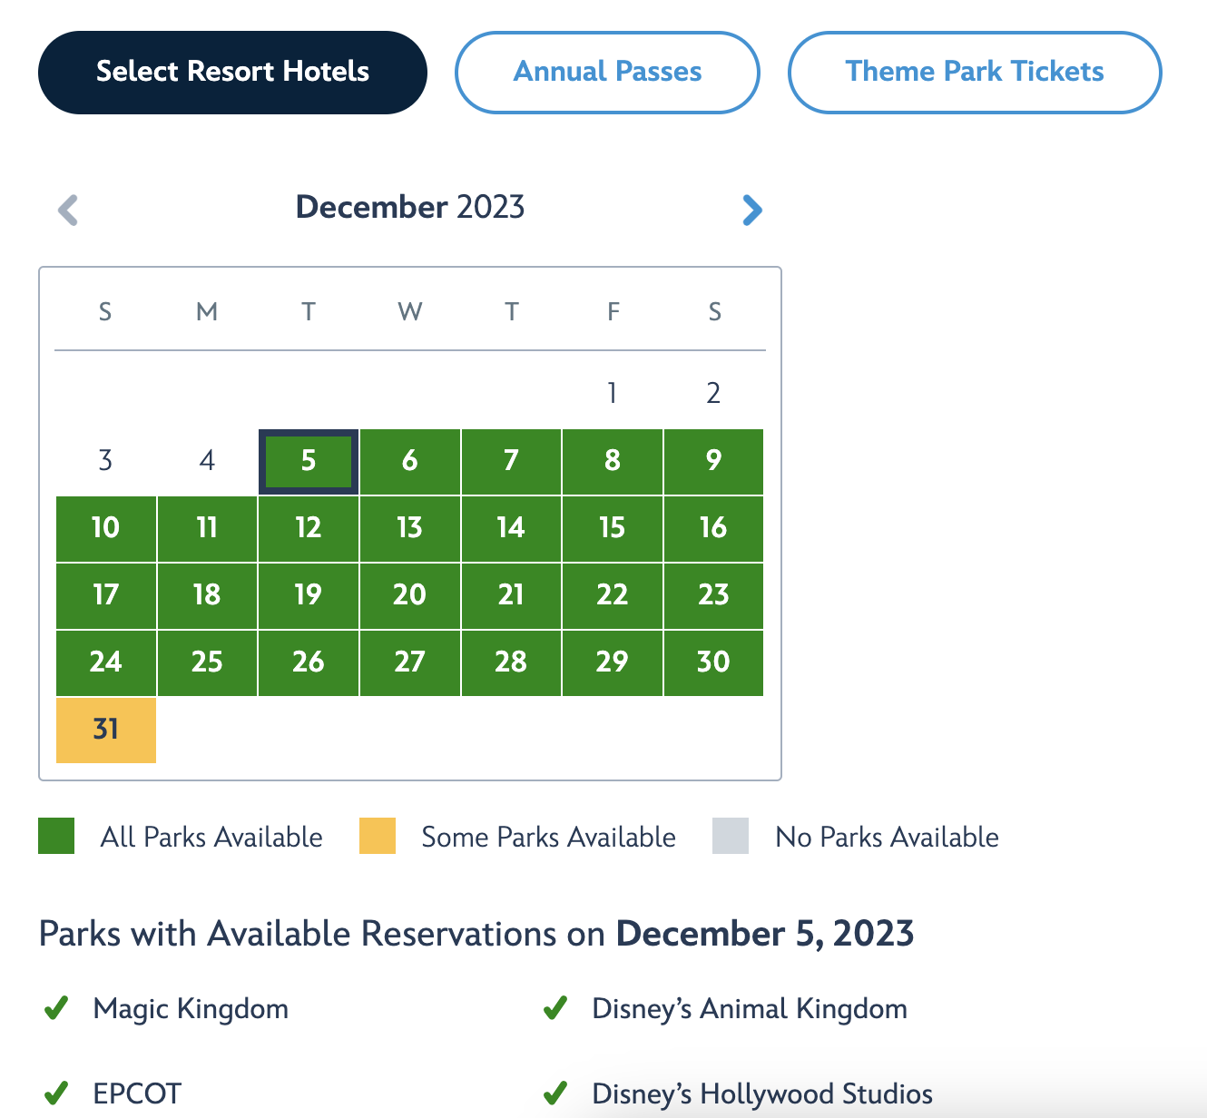Select the Select Resort Hotels tab
Screen dimensions: 1207x1118
coord(232,73)
